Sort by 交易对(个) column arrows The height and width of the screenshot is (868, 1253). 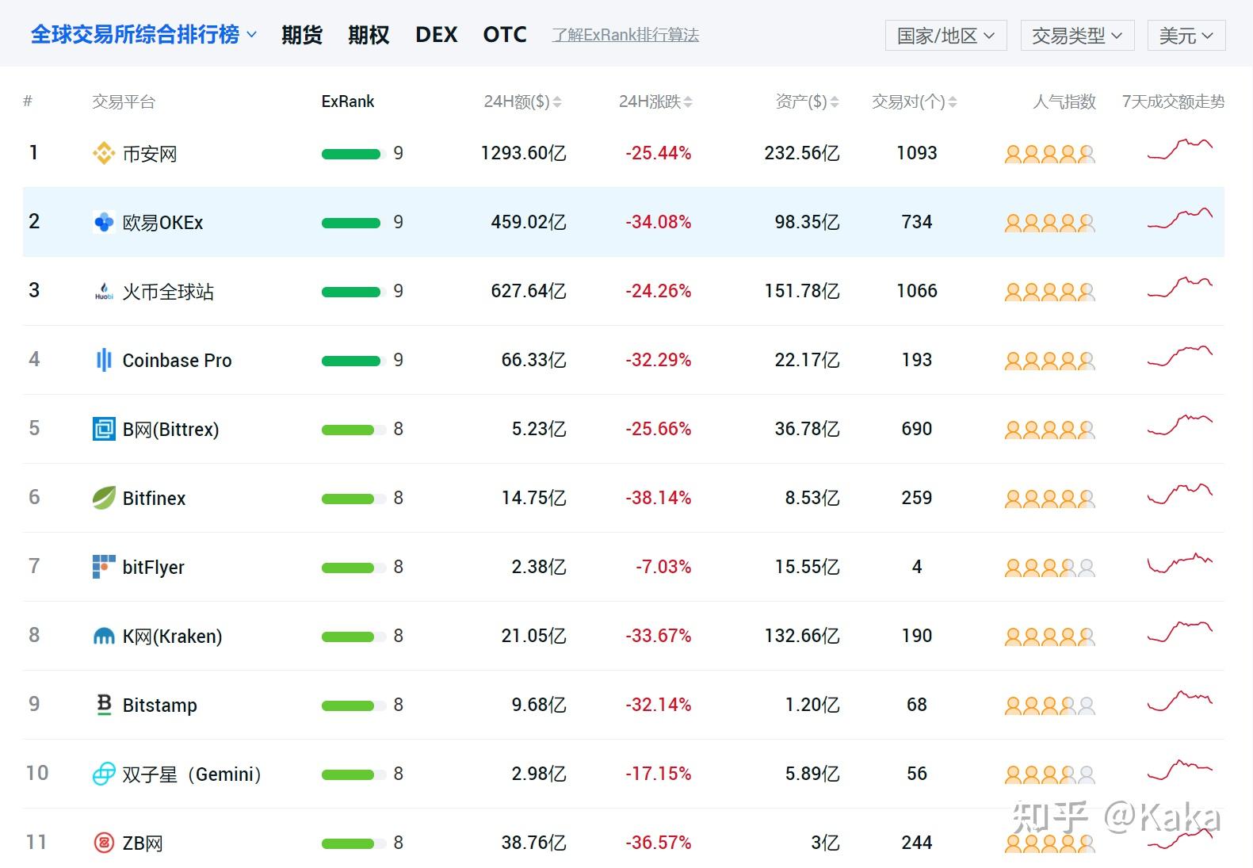(953, 102)
